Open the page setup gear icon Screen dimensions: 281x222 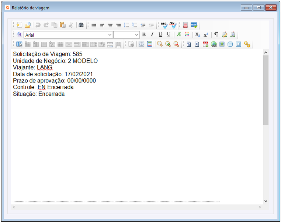[x=131, y=44]
